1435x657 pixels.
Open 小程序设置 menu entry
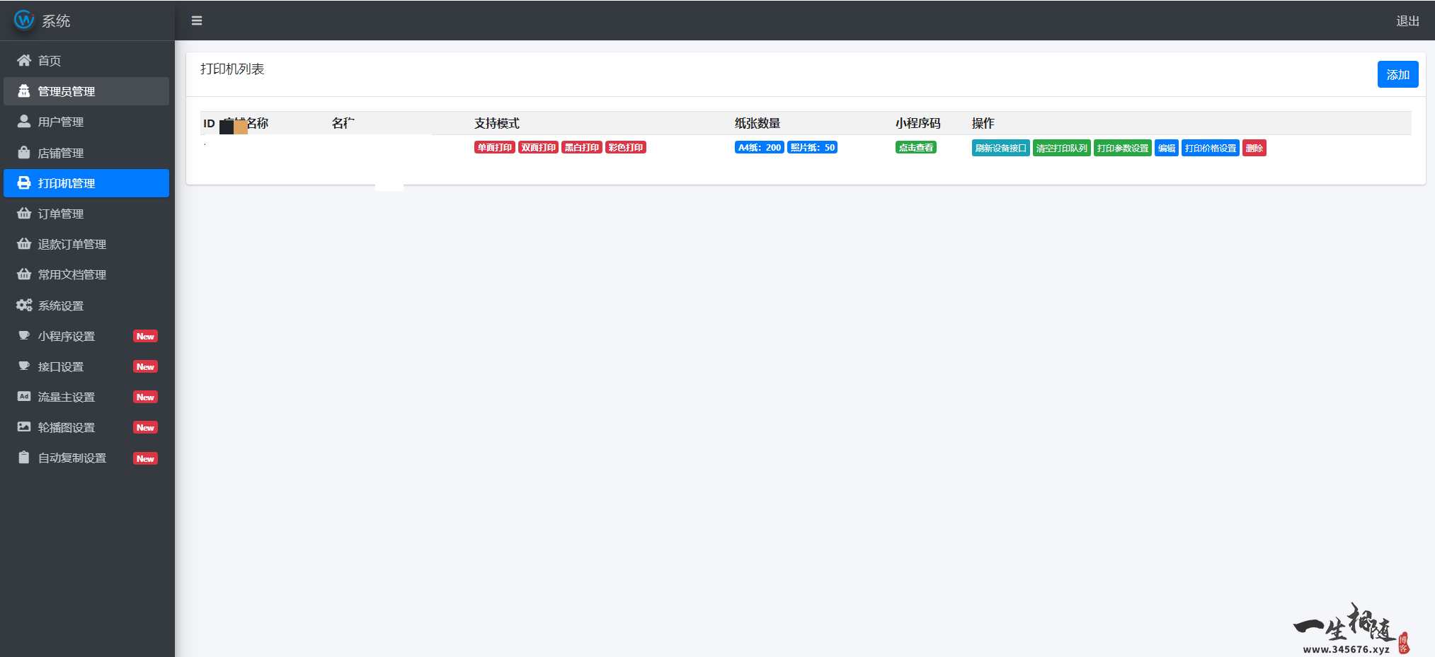66,336
